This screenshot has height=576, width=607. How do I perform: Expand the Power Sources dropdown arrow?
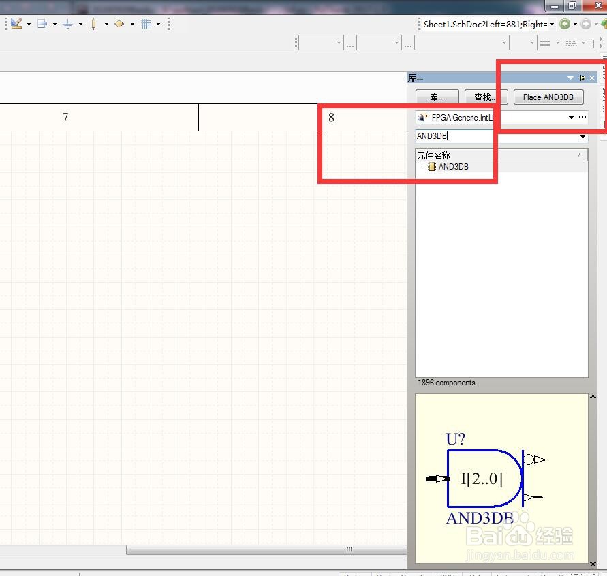click(x=80, y=24)
